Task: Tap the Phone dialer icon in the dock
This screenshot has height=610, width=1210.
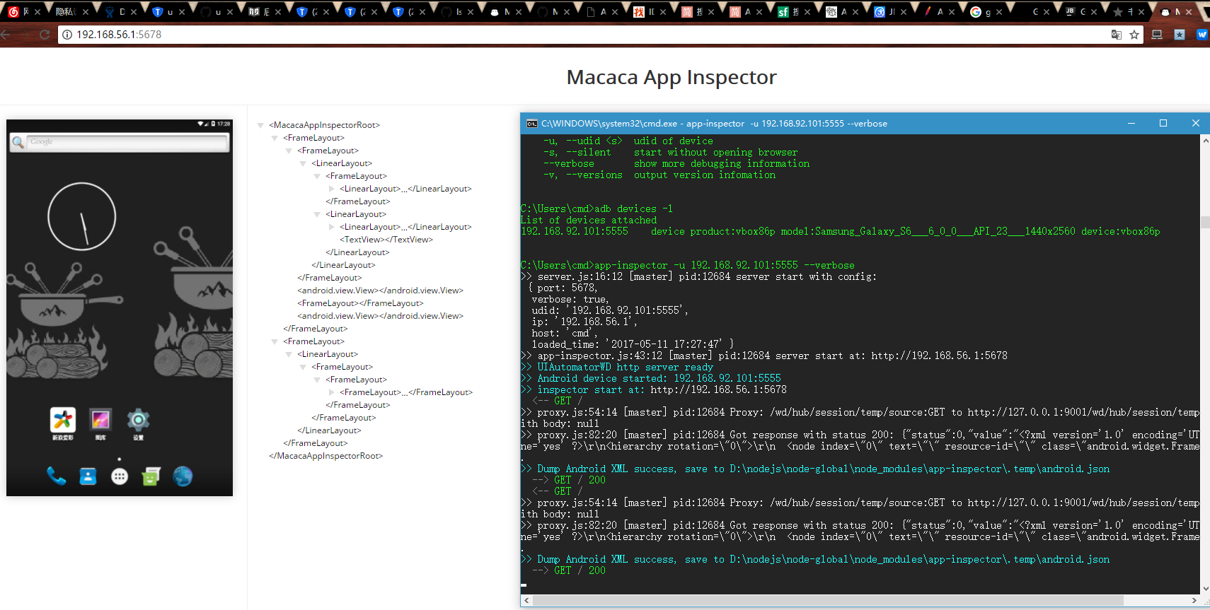Action: (56, 476)
